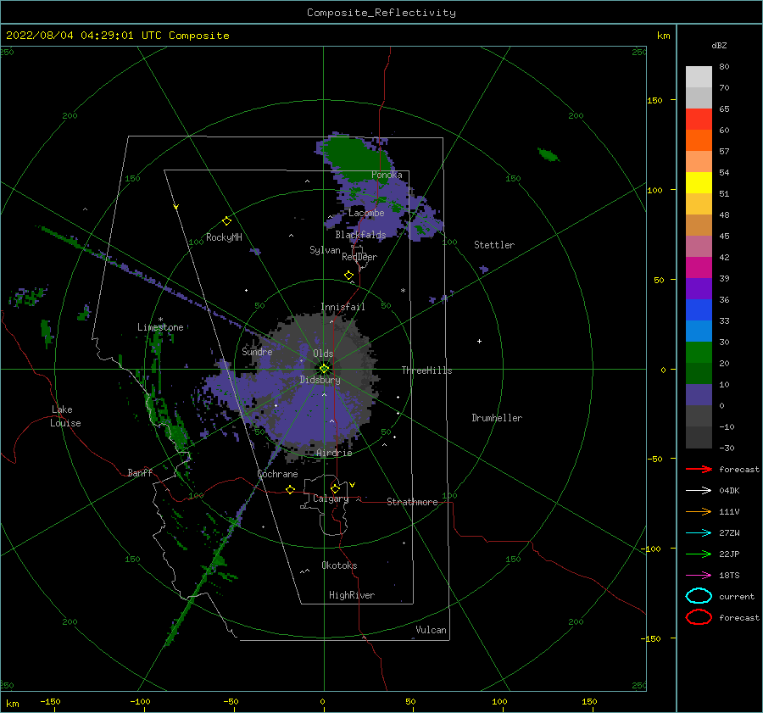Click the white asterisk marker above Limestone

pyautogui.click(x=160, y=320)
